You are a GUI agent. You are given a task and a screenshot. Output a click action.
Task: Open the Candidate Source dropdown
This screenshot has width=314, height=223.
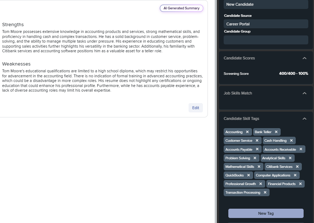266,24
